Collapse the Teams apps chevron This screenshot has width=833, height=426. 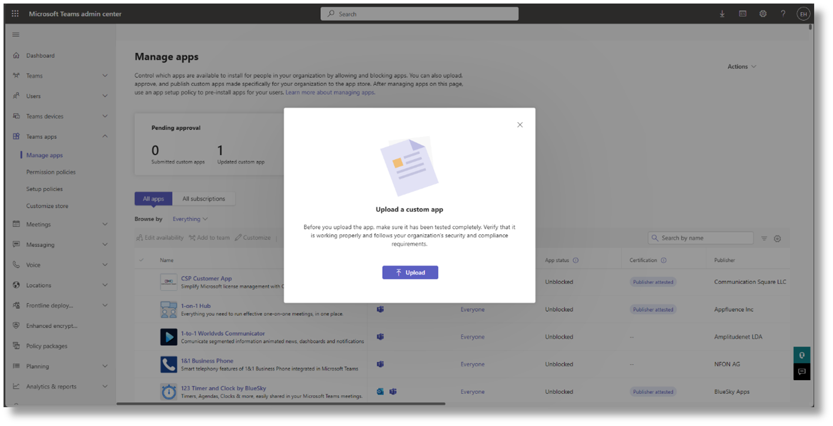(105, 136)
